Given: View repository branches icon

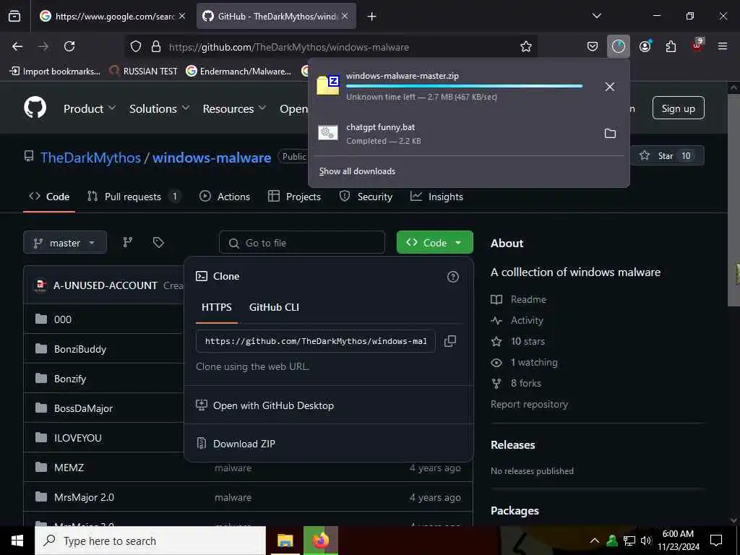Looking at the screenshot, I should (127, 243).
